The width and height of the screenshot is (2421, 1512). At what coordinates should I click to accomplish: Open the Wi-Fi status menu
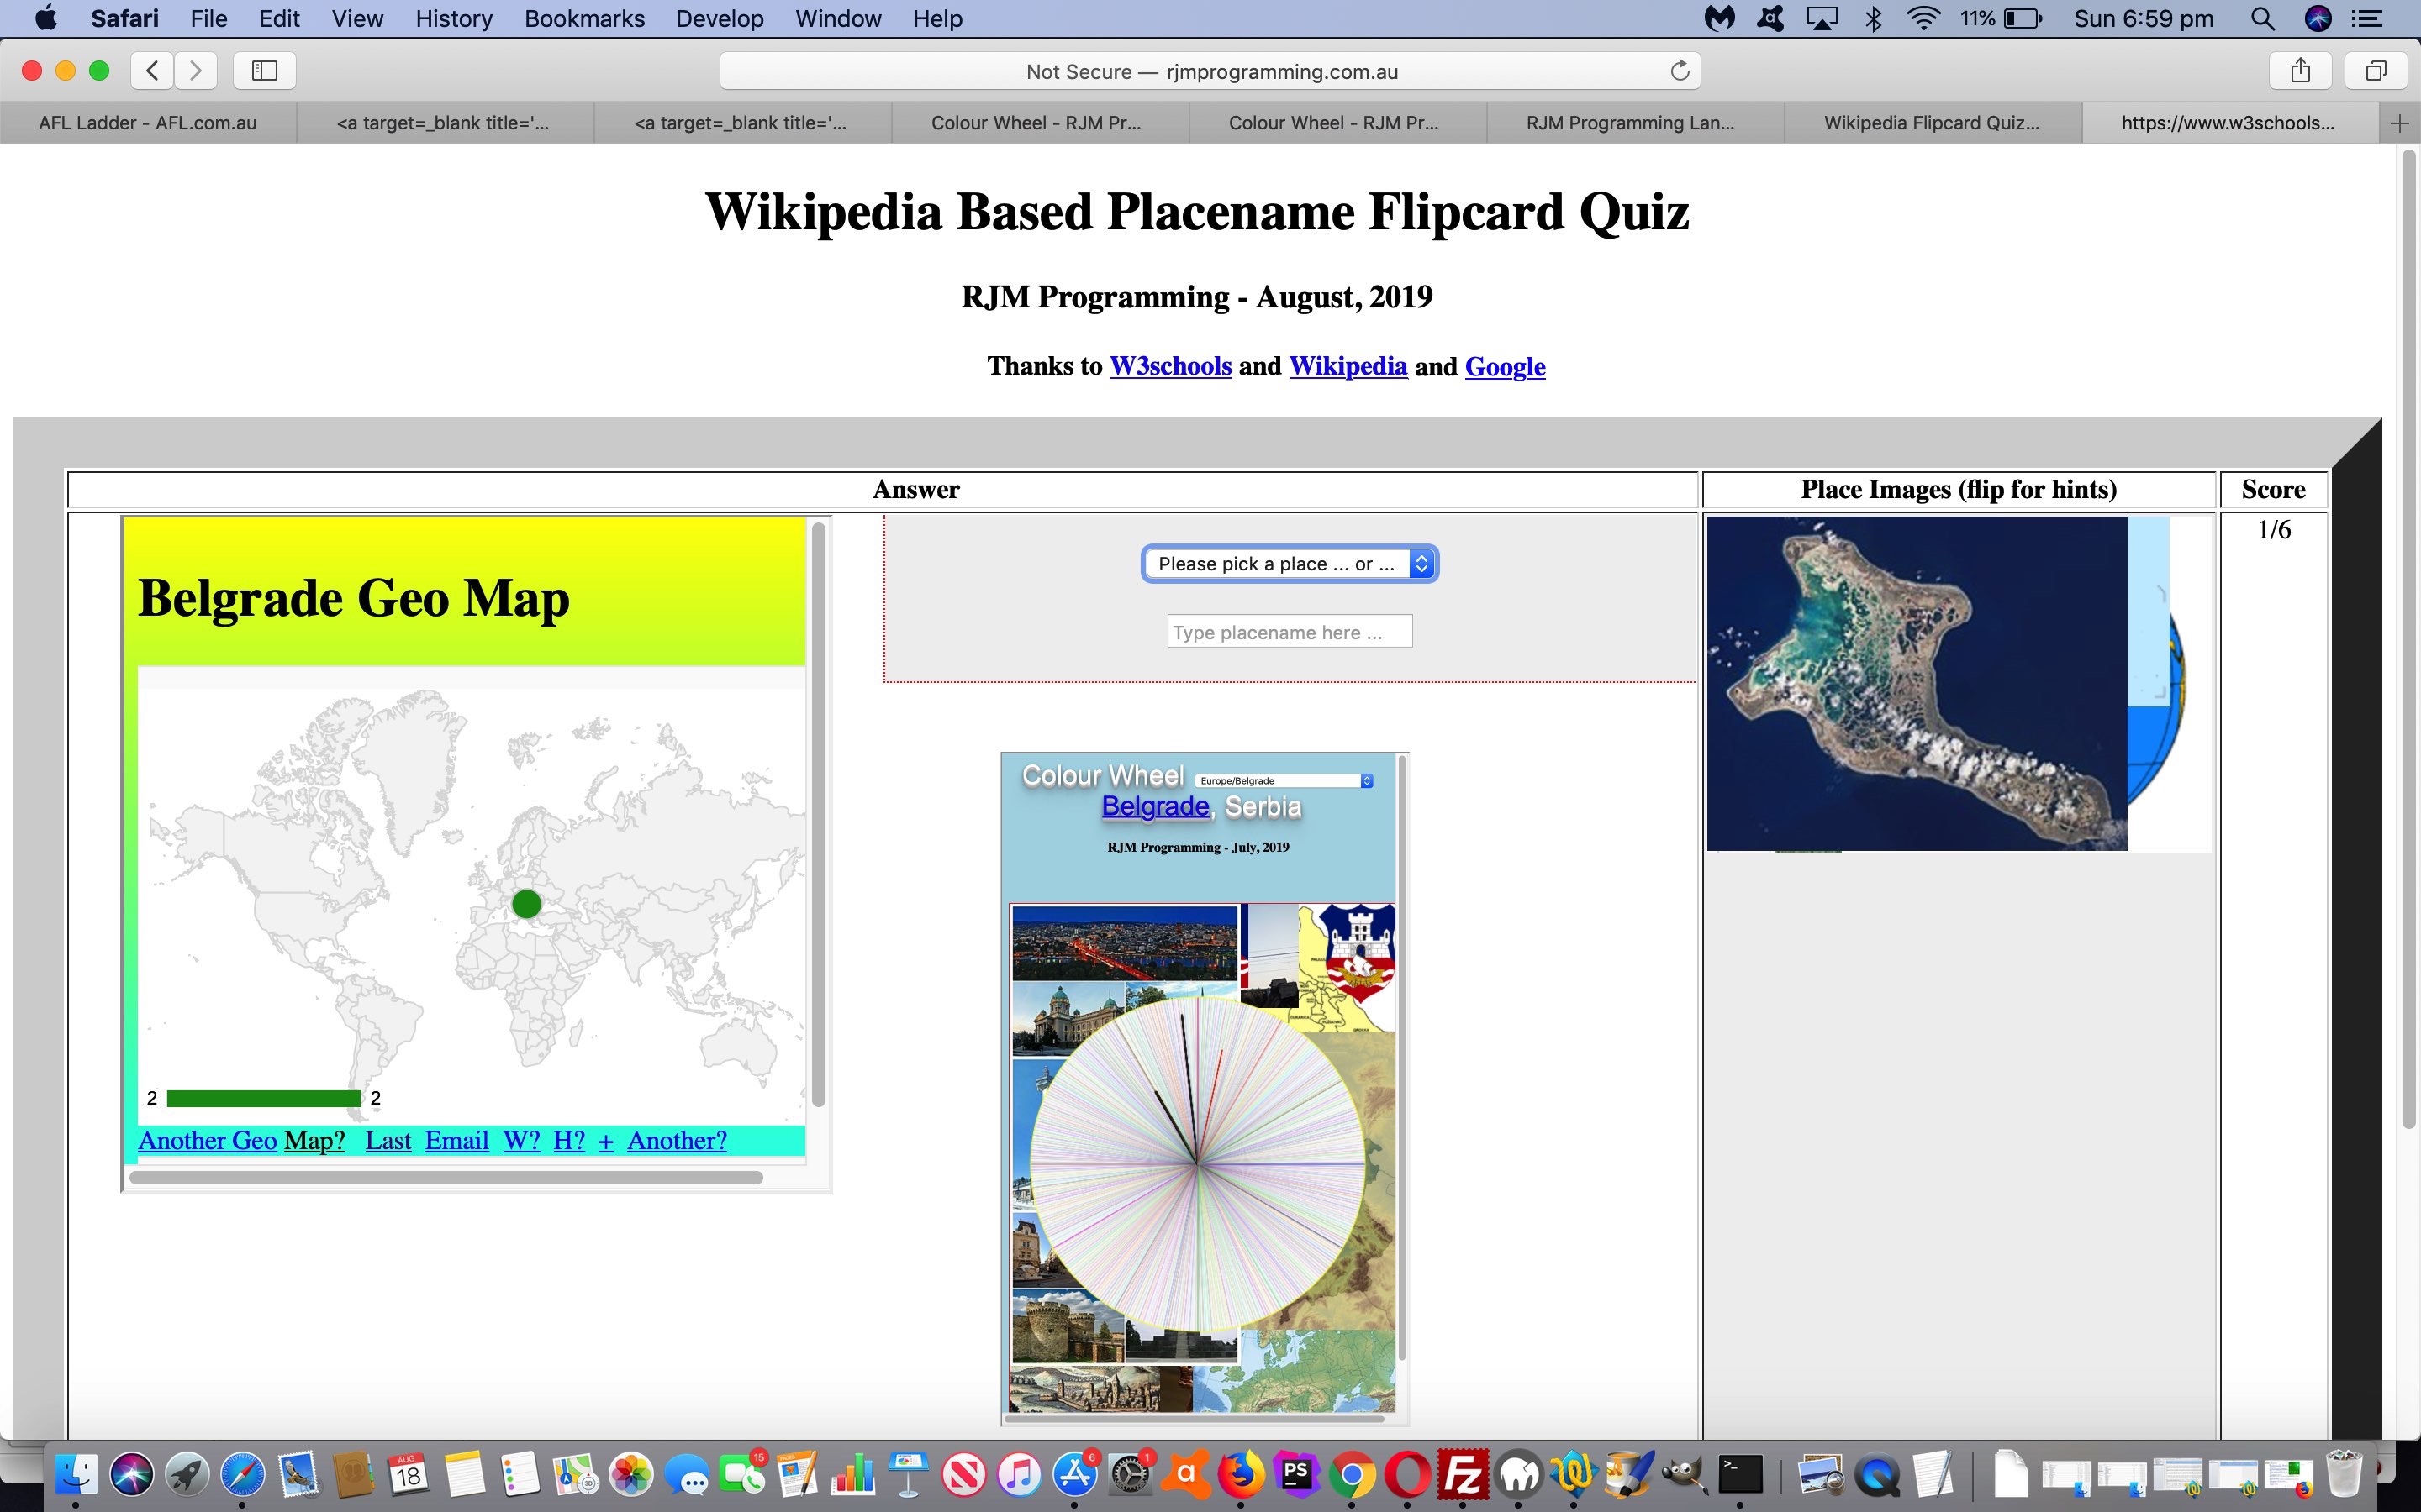click(x=1922, y=18)
